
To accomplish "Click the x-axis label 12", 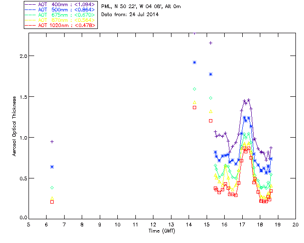I will 153,224.
